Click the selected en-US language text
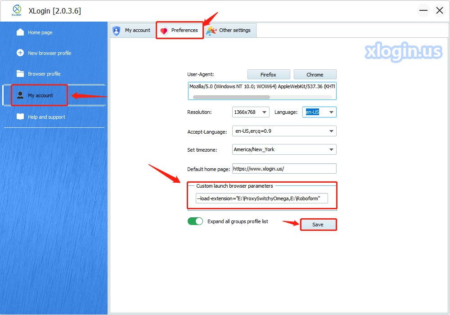This screenshot has width=450, height=315. (x=312, y=112)
